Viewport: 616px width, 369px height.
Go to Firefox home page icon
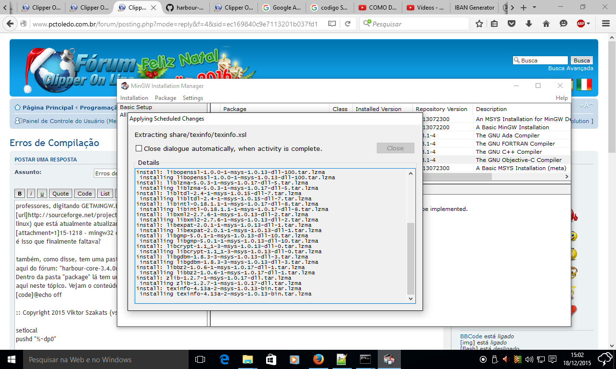click(546, 24)
